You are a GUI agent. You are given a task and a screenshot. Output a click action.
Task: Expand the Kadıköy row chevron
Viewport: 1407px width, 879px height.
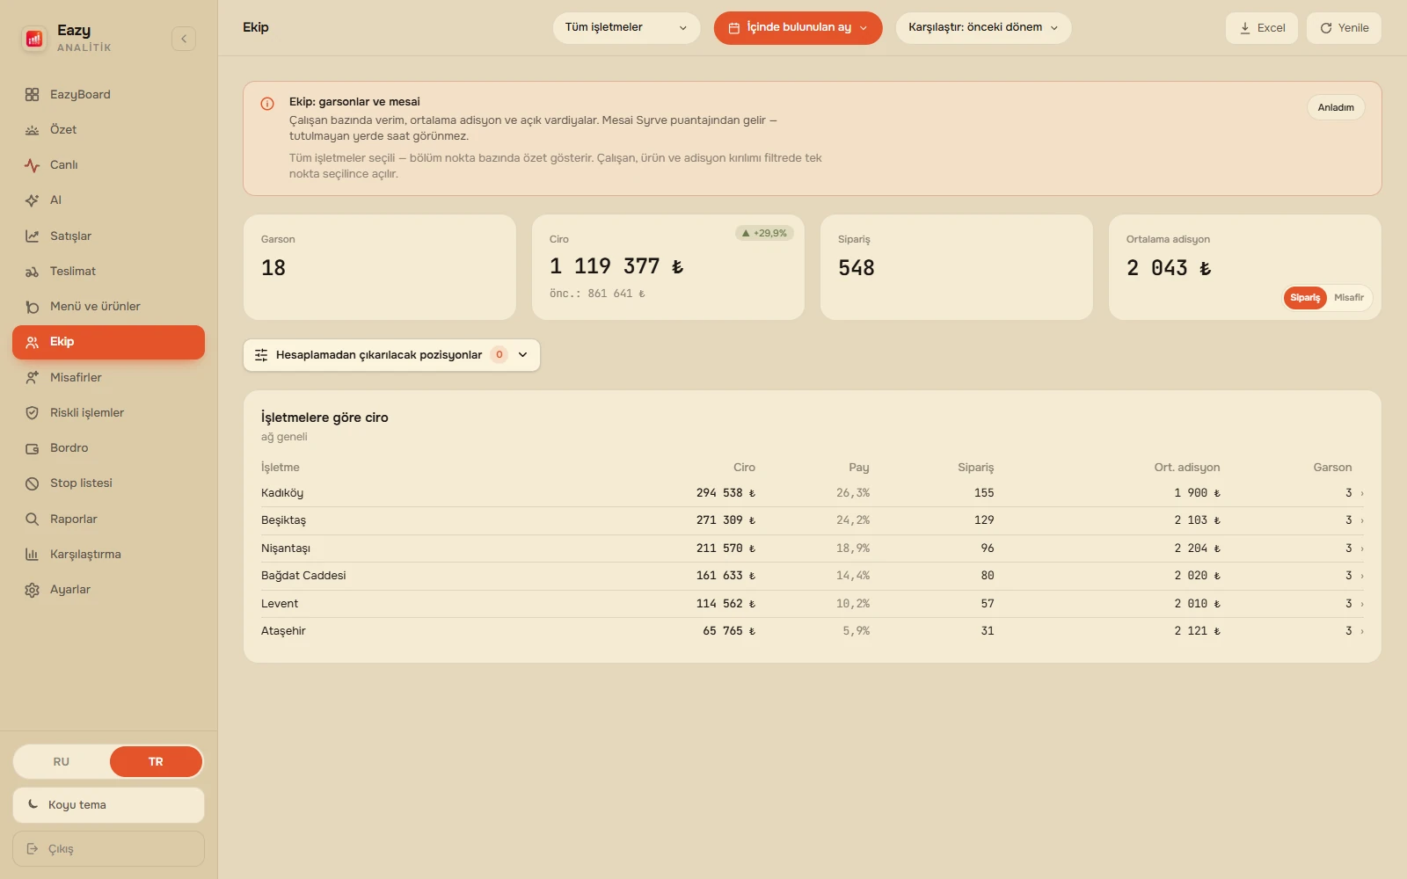[x=1362, y=494]
